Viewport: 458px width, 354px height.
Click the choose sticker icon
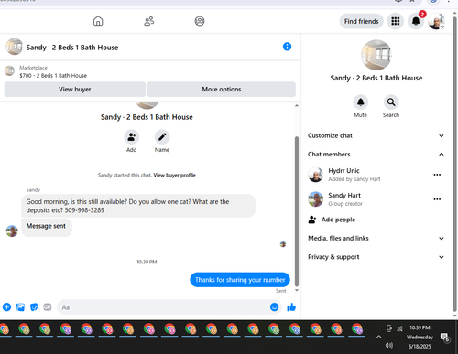34,307
